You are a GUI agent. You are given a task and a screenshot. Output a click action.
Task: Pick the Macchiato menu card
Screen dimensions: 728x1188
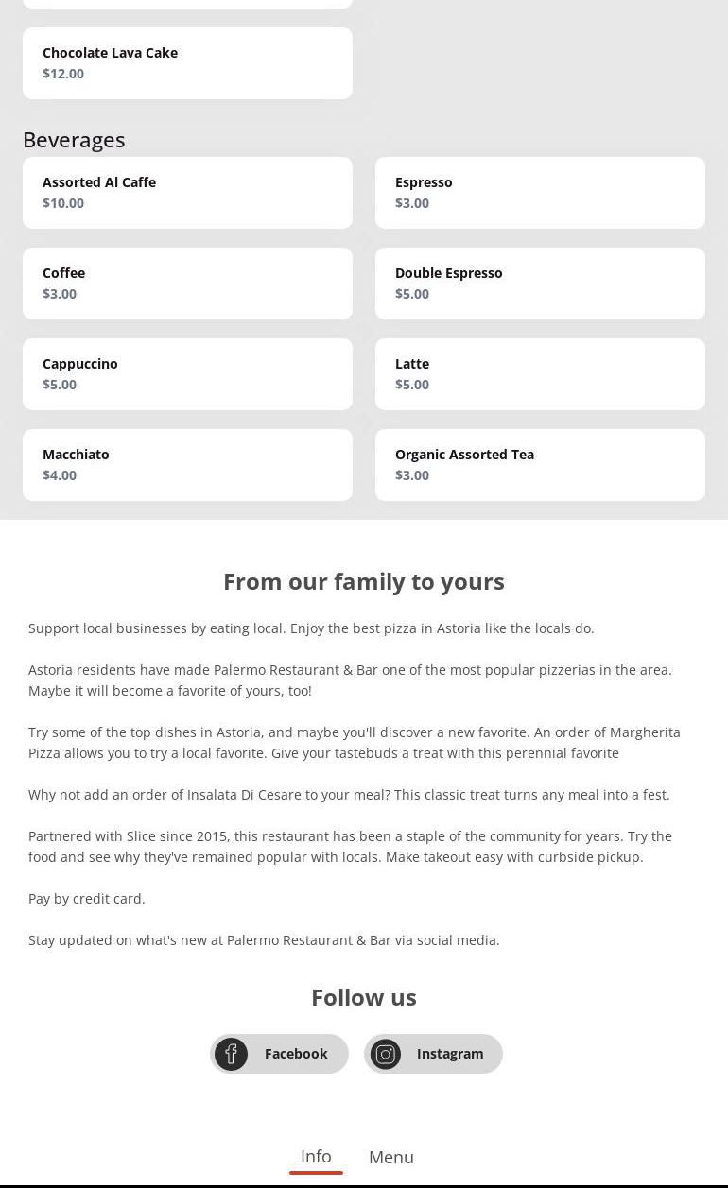[187, 465]
